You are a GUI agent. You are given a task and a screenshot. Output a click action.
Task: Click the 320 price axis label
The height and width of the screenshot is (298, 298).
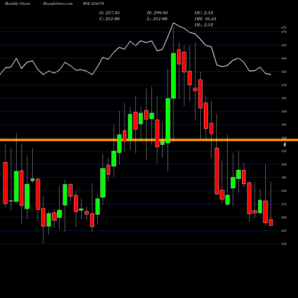tap(284, 164)
